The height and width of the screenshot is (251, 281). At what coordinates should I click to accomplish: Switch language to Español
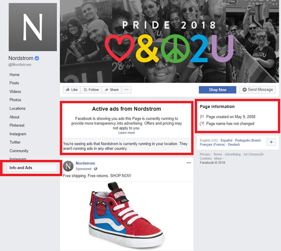(x=226, y=140)
